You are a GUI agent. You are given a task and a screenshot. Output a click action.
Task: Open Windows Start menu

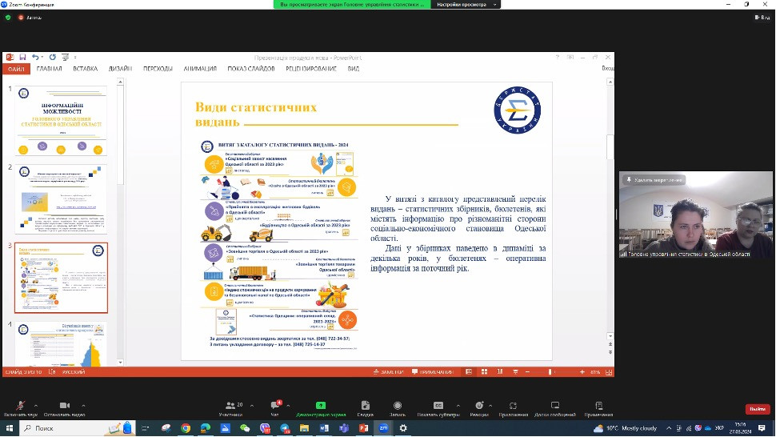coord(9,428)
